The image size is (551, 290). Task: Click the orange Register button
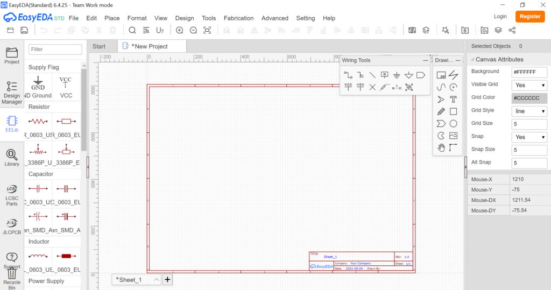click(529, 17)
